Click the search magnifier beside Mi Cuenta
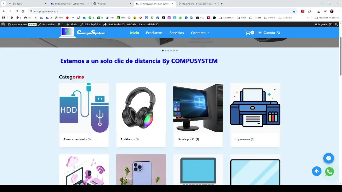This screenshot has width=342, height=192. pyautogui.click(x=279, y=33)
